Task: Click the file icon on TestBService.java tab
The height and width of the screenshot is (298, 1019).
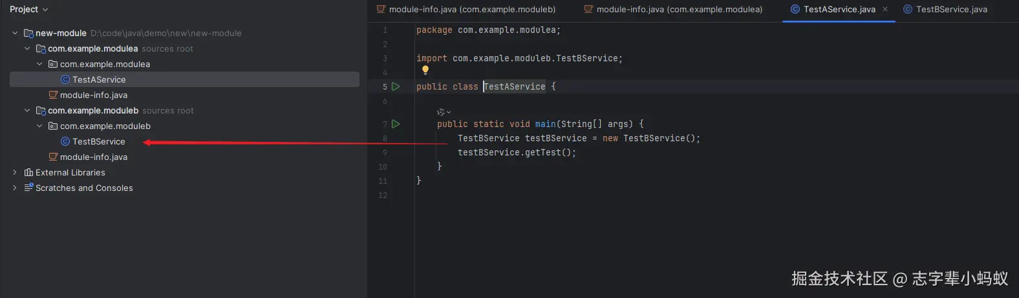Action: [x=908, y=9]
